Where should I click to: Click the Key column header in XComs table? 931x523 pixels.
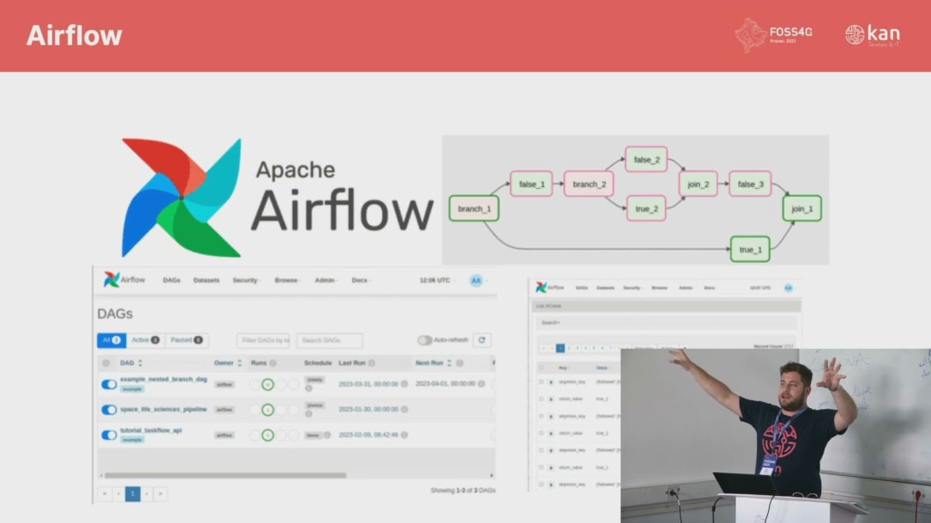562,368
